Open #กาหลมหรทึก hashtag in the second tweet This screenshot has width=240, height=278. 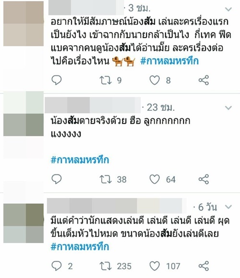[x=80, y=160]
